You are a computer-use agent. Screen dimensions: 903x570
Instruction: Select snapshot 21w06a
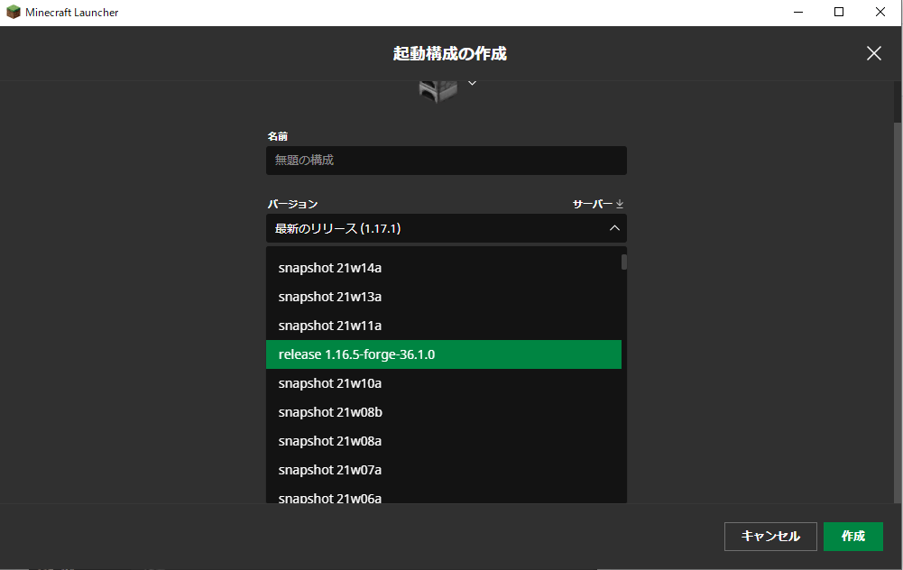click(x=444, y=496)
